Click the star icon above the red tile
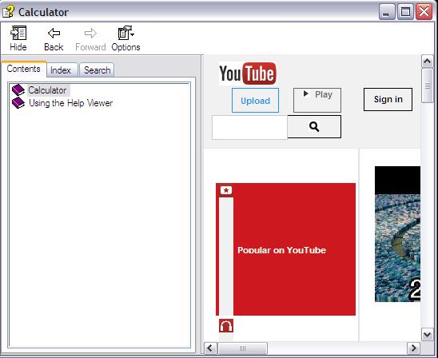 226,190
